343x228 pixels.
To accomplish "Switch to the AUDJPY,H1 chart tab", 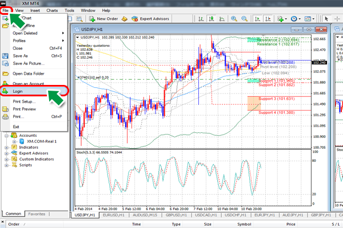I will tap(293, 215).
